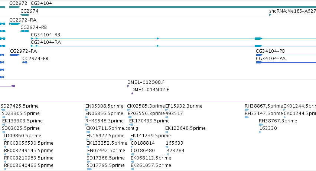Click the CG34104-RB transcript label
The width and height of the screenshot is (316, 171).
click(x=46, y=35)
